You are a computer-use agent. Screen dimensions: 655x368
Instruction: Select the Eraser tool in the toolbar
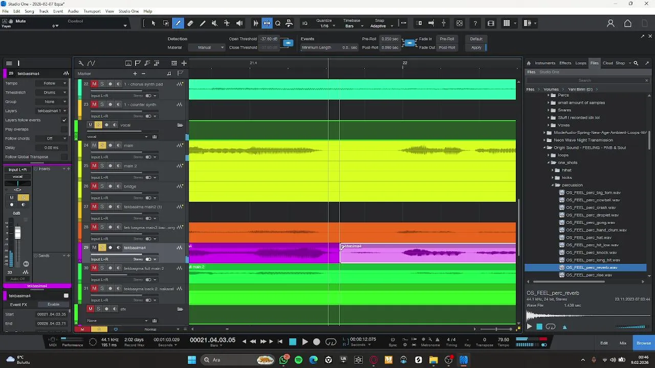click(x=190, y=23)
